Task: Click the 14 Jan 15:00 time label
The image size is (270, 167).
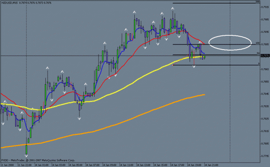Action: [x=160, y=165]
